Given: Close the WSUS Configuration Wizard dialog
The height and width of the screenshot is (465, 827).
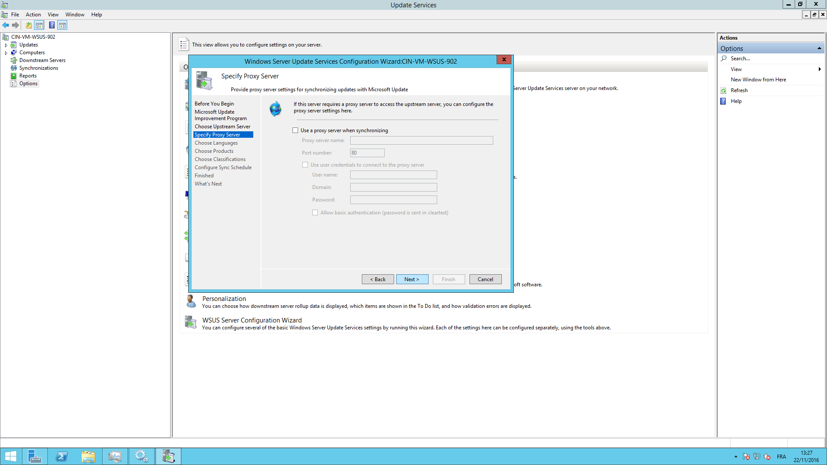Looking at the screenshot, I should pyautogui.click(x=504, y=59).
